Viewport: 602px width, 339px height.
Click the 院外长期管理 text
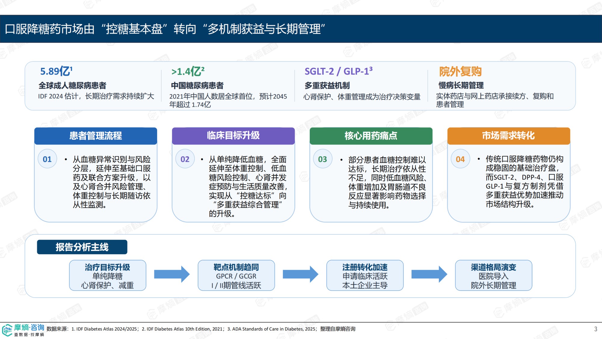coord(494,285)
